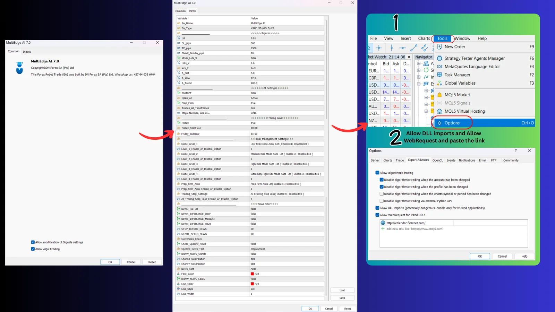Click the 'add new URL' placeholder field
555x312 pixels.
[x=415, y=229]
